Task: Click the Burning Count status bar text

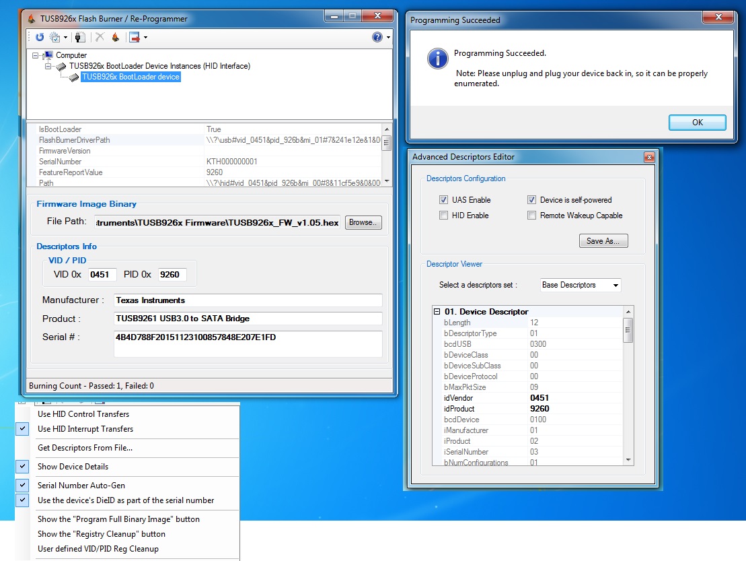Action: (x=91, y=386)
